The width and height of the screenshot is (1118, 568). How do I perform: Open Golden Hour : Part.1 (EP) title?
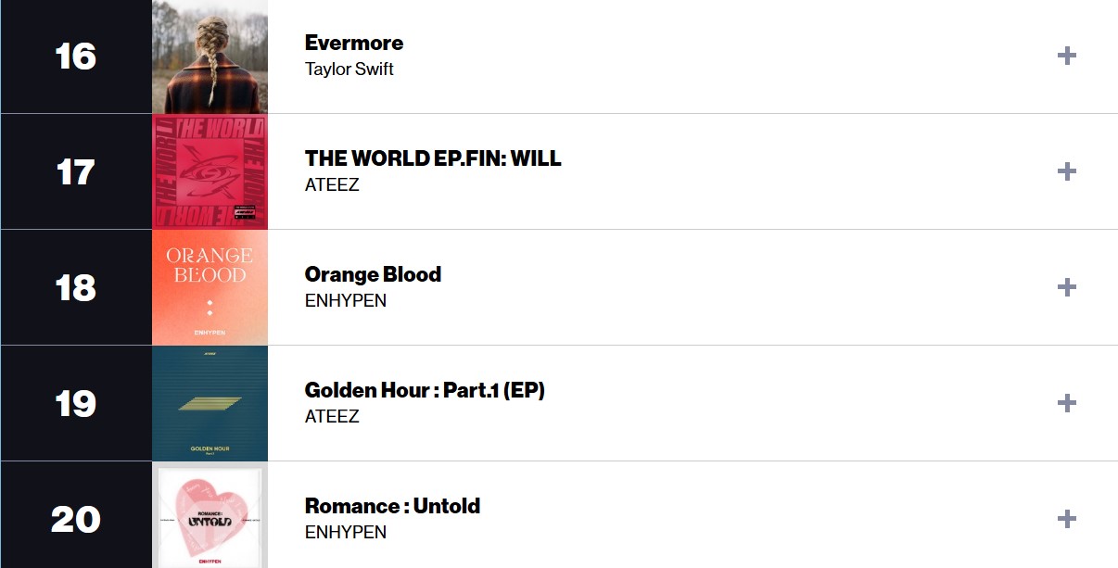425,390
